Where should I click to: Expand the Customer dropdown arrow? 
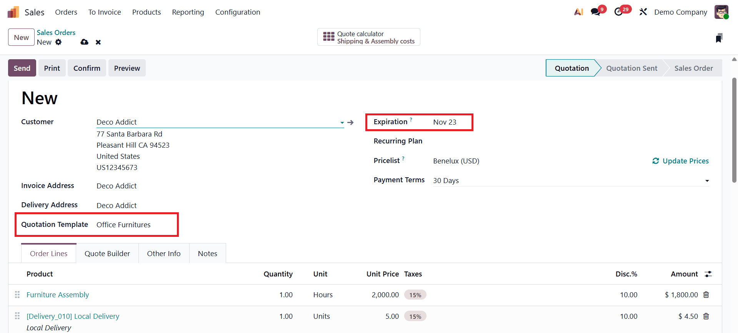point(342,123)
